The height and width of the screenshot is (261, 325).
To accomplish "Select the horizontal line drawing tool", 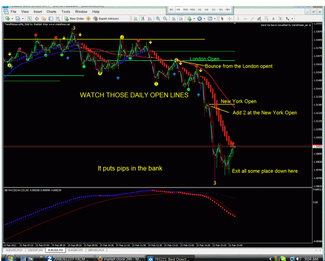I will point(245,19).
